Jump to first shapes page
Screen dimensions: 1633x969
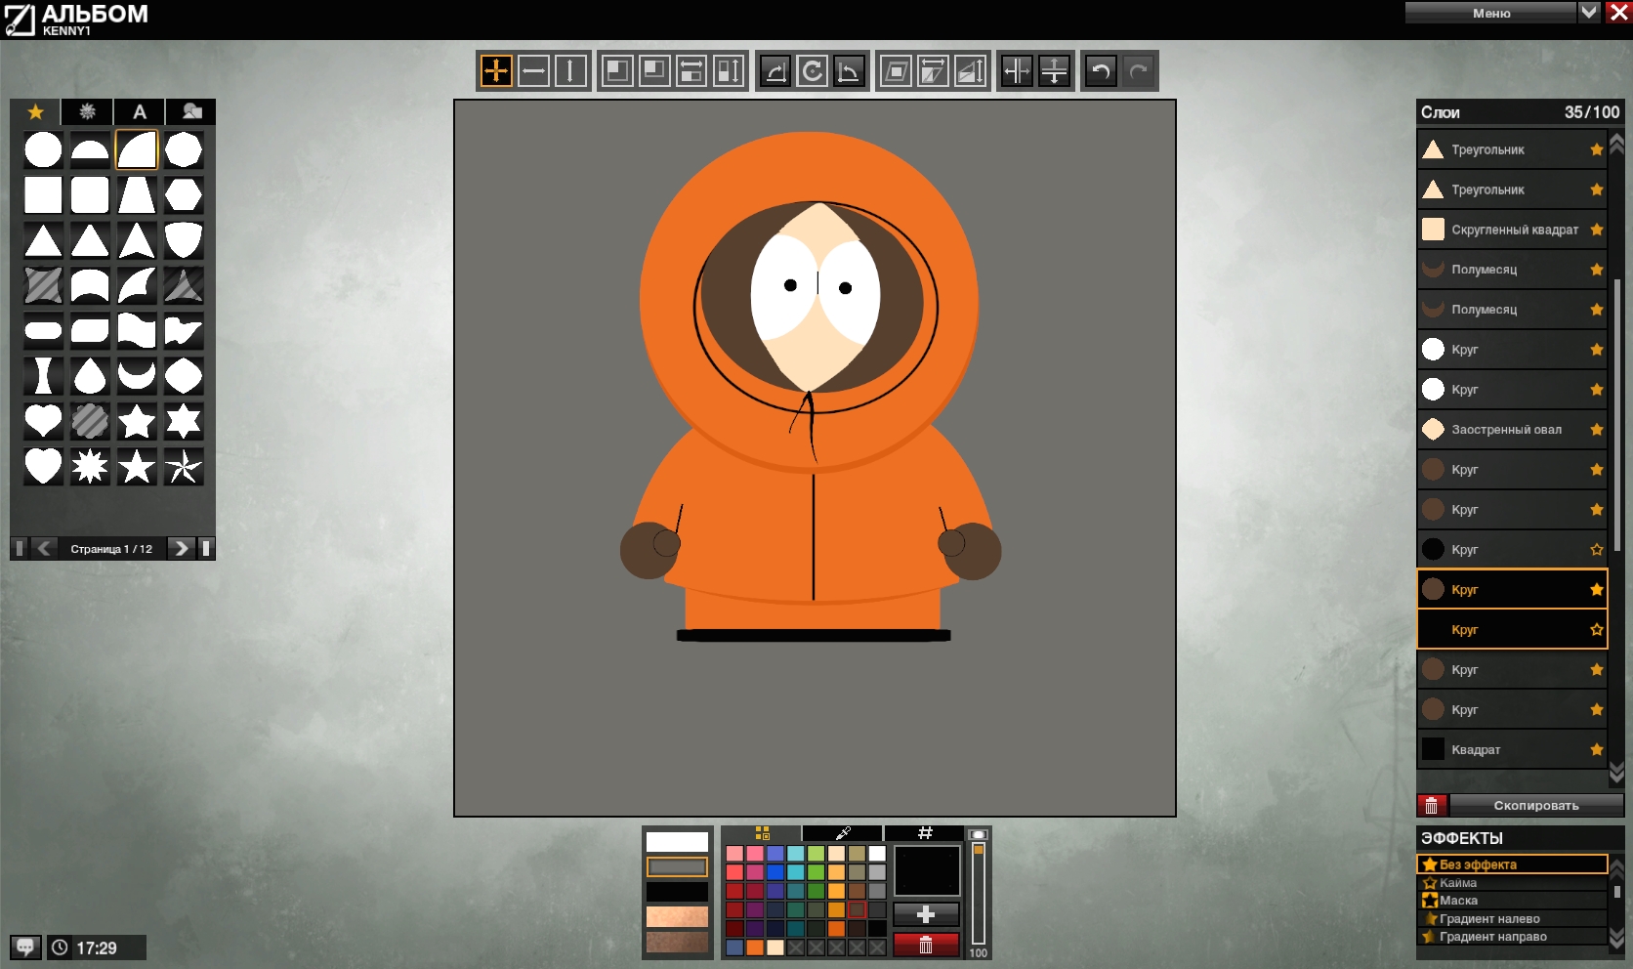[x=20, y=548]
